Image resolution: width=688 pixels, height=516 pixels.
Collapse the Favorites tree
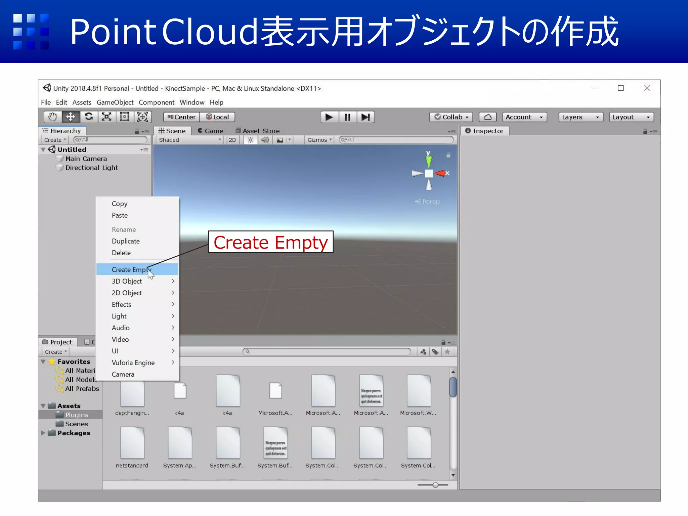(43, 362)
